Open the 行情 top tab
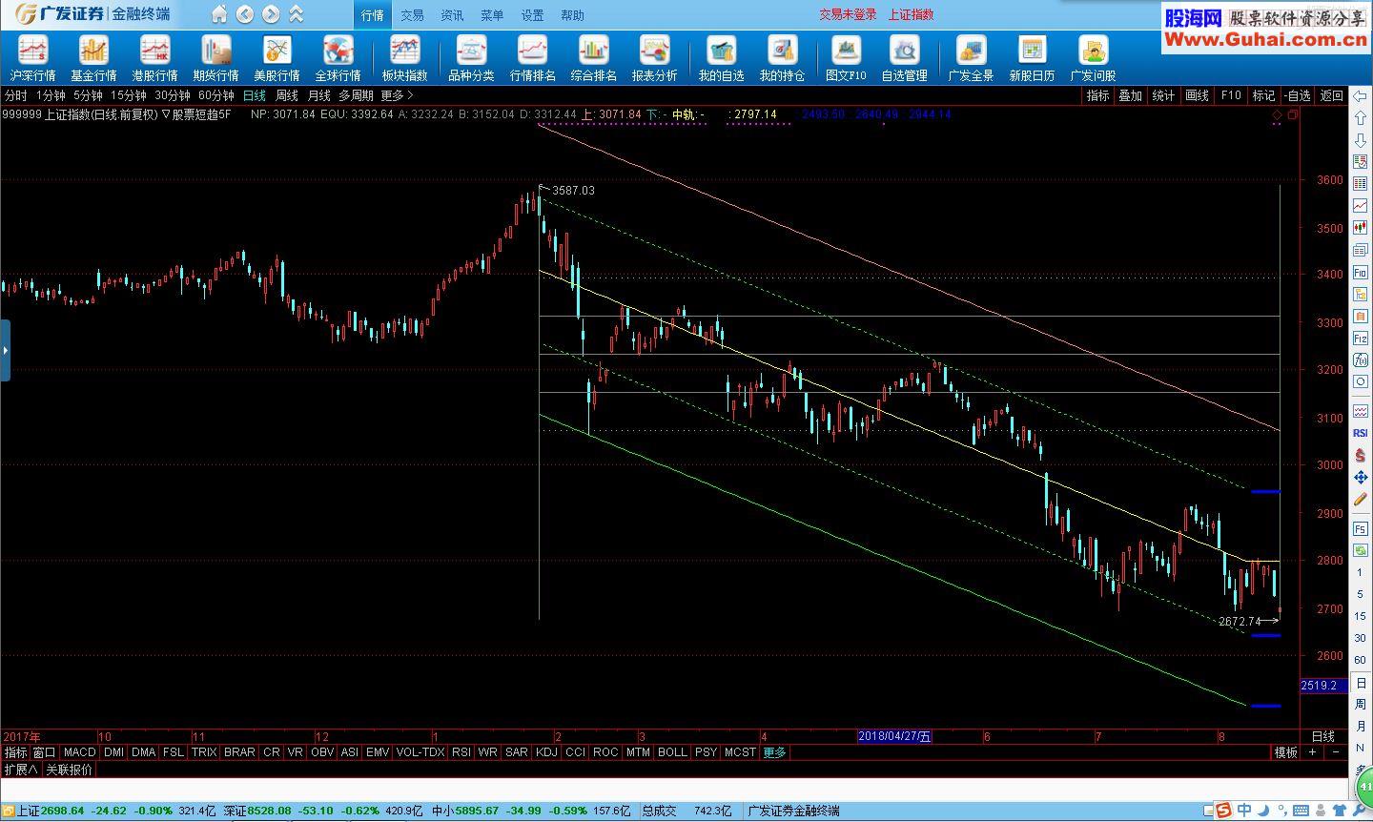The image size is (1373, 822). tap(373, 15)
